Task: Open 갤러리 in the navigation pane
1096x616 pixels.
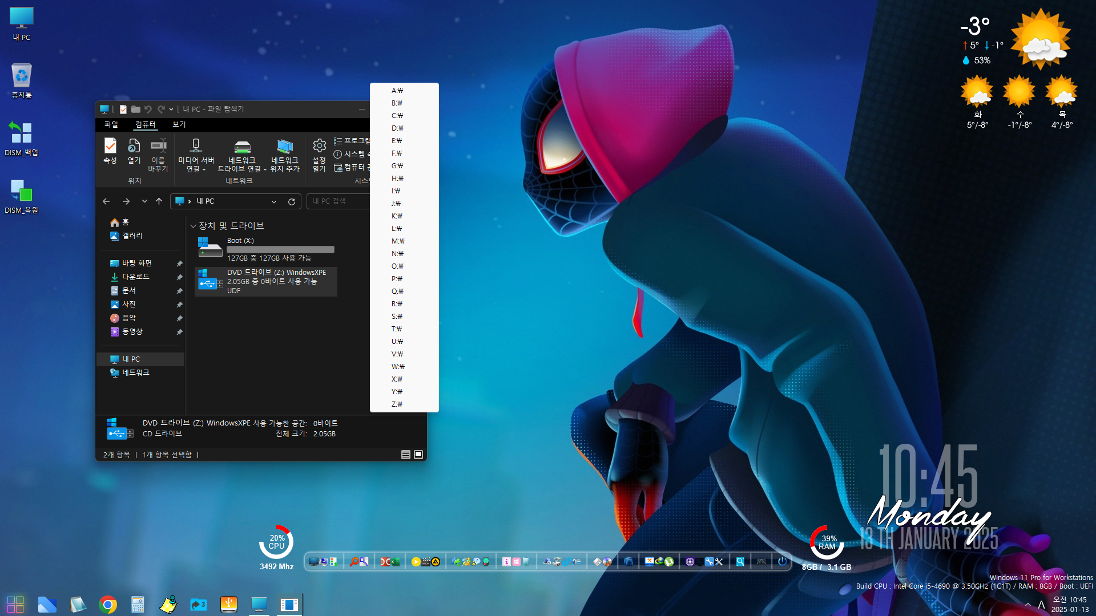Action: (x=127, y=236)
